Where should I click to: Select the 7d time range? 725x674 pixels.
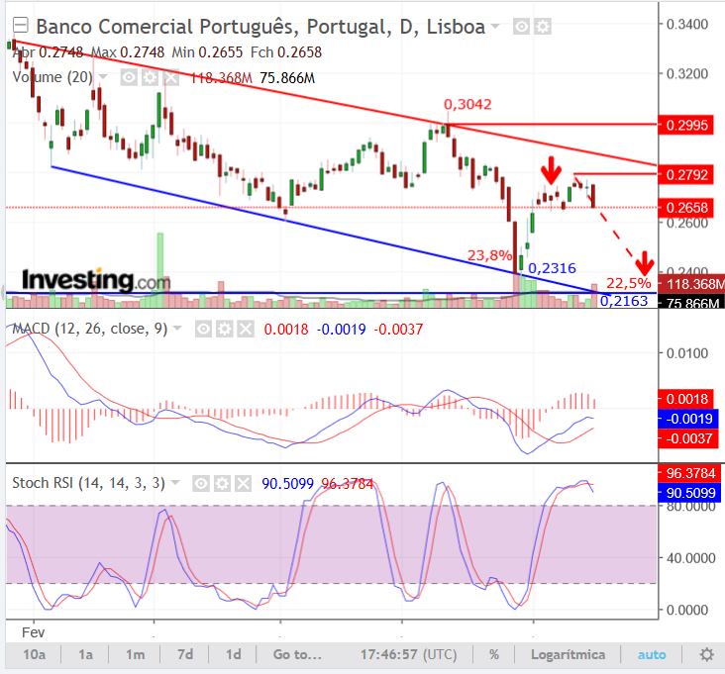coord(185,654)
